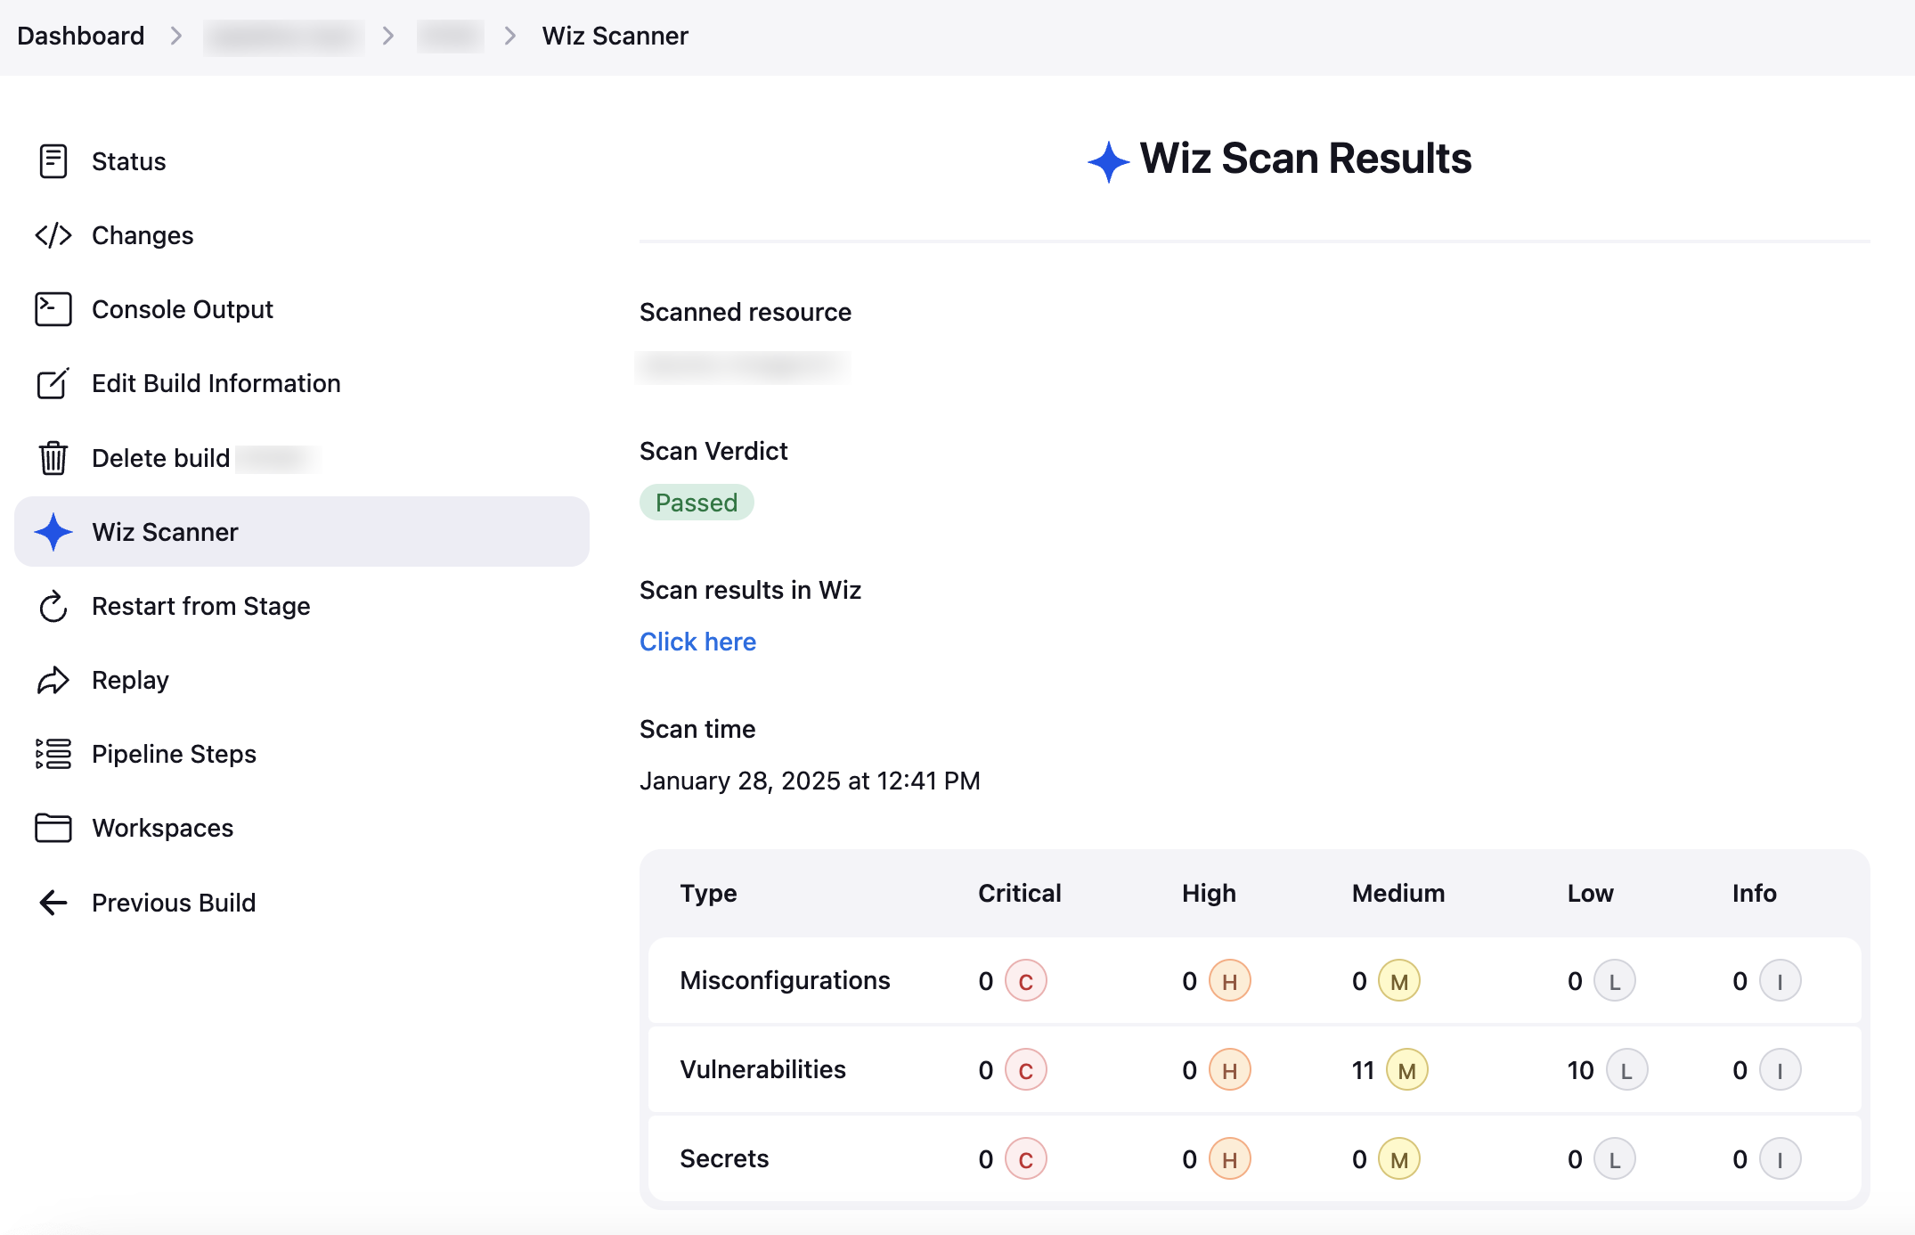Click Critical badge in Secrets row
The width and height of the screenshot is (1915, 1235).
point(1026,1159)
